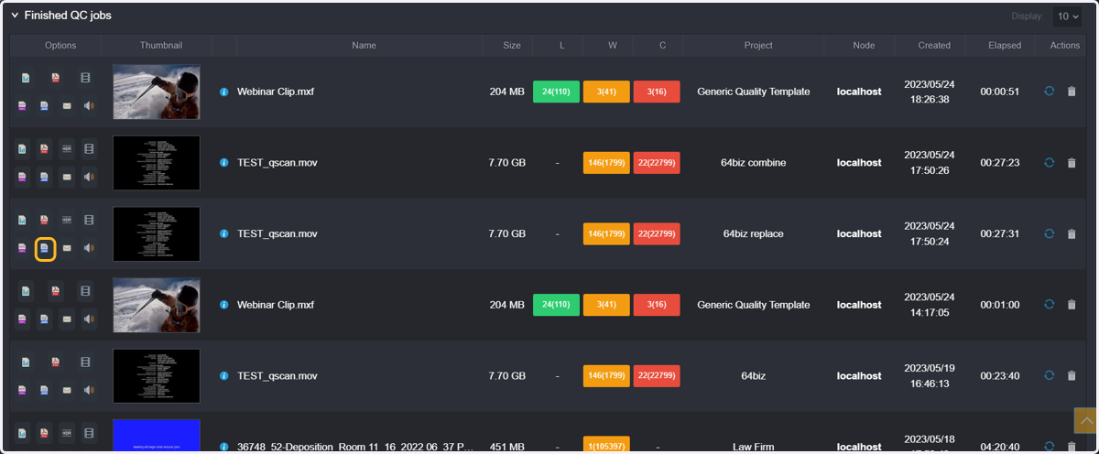Viewport: 1099px width, 454px height.
Task: Click 64biz replace project text
Action: pos(754,233)
